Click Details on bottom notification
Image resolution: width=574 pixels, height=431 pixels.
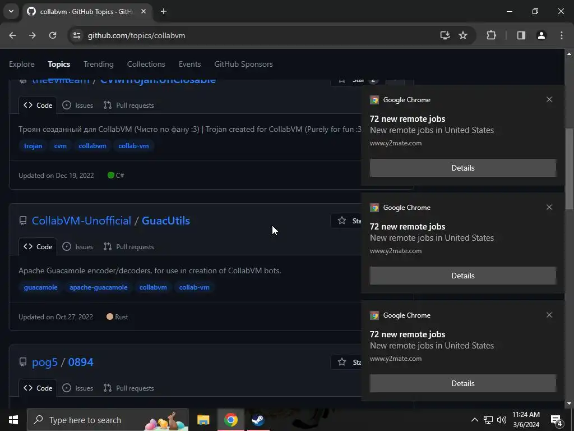[462, 383]
